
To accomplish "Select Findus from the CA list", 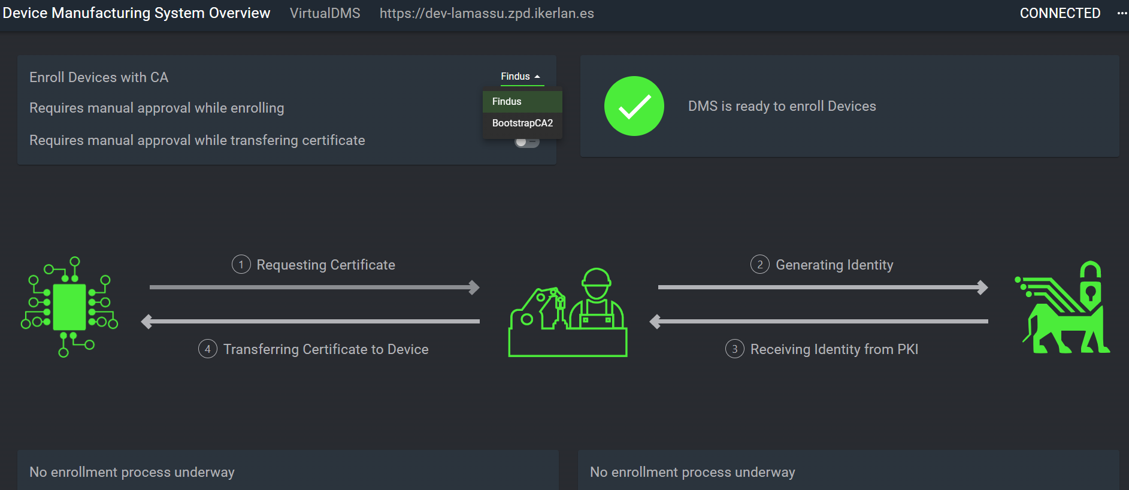I will (507, 102).
